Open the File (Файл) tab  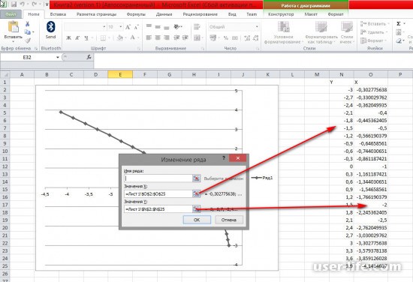pos(11,14)
